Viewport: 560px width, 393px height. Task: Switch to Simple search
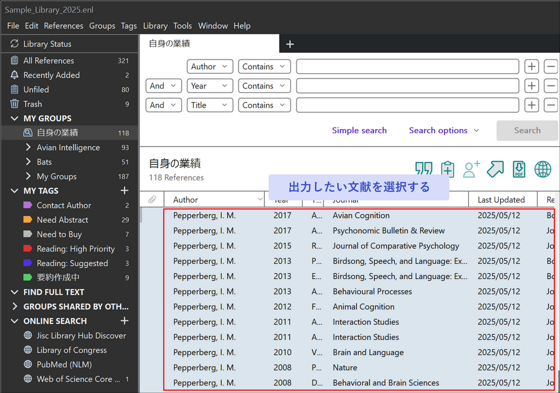pyautogui.click(x=359, y=131)
